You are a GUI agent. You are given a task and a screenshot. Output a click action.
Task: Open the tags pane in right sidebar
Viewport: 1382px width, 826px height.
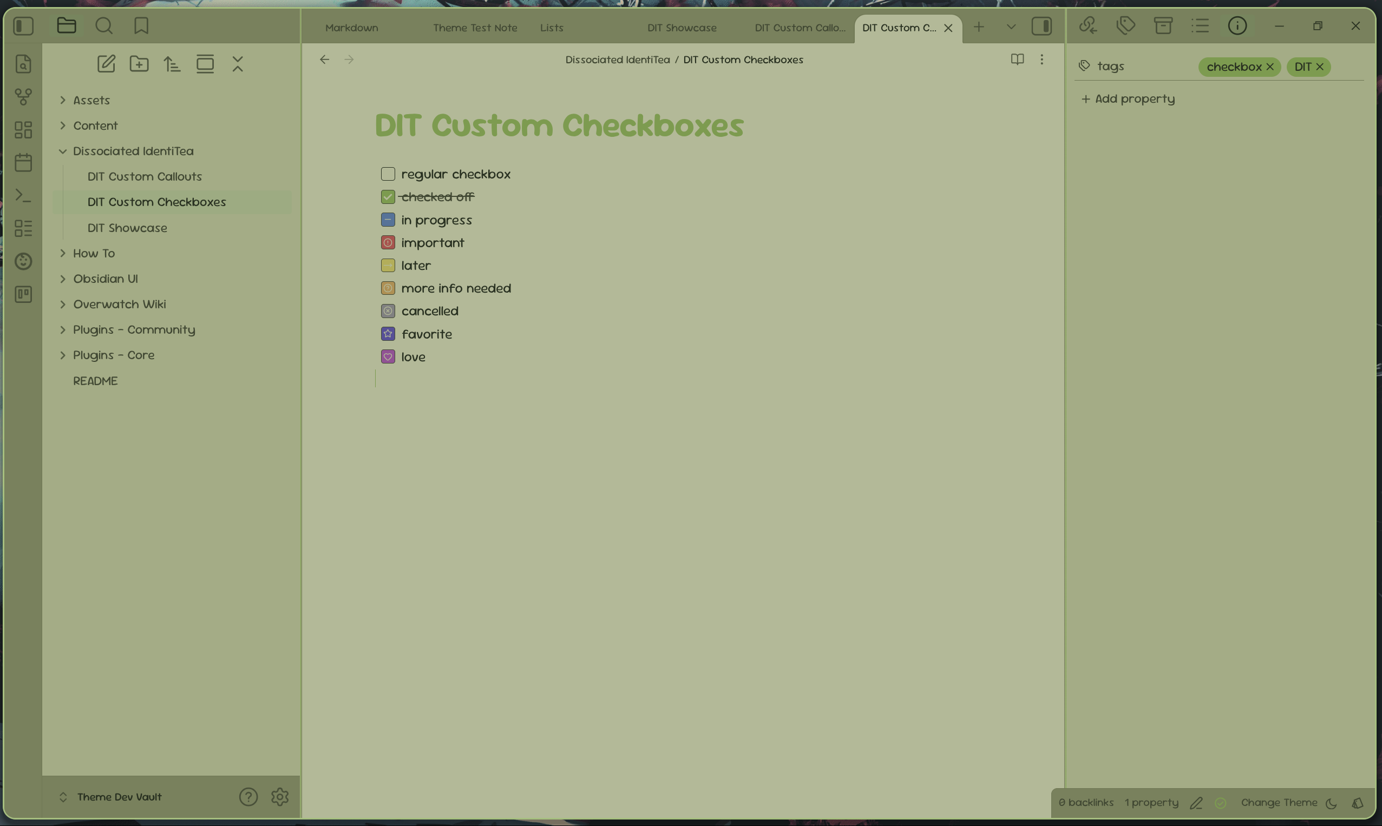(x=1126, y=25)
